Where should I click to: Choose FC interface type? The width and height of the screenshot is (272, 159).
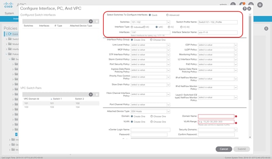[169, 27]
